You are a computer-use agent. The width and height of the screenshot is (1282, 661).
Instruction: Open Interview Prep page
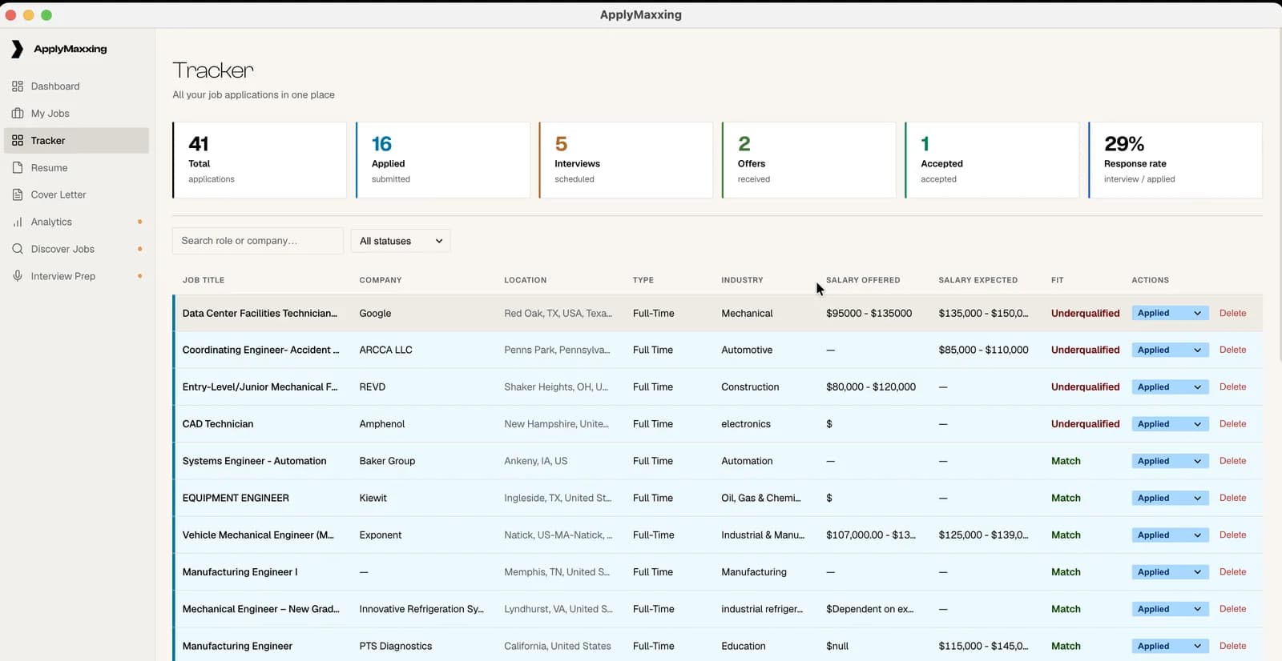[x=76, y=276]
